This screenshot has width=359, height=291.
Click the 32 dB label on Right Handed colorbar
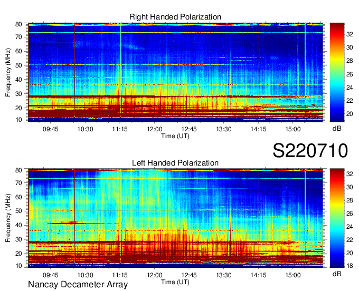(349, 34)
